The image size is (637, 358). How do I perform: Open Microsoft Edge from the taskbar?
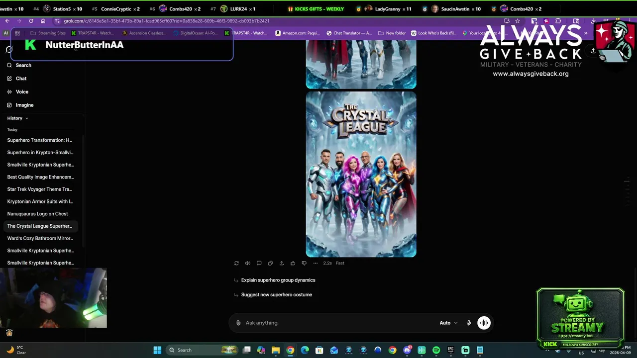305,350
